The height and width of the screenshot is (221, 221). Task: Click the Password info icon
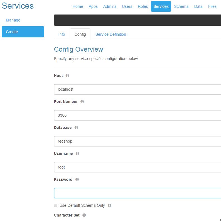coord(77,179)
